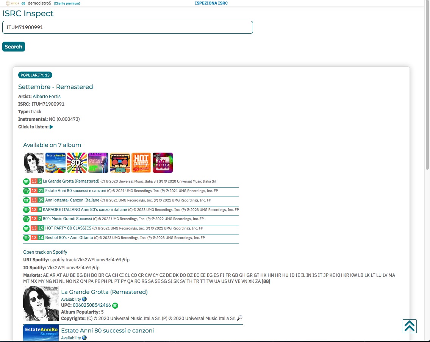Open Anni ottanta- Canzoni Italiane link
The height and width of the screenshot is (342, 430).
[x=72, y=200]
